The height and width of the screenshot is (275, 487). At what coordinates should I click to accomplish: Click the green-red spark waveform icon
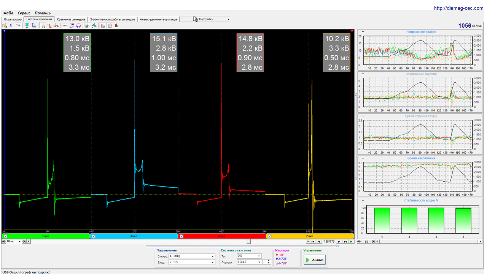43,25
